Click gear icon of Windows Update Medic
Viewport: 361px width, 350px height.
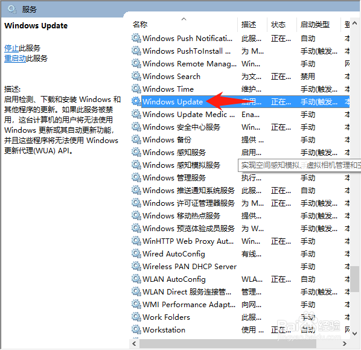pos(136,114)
